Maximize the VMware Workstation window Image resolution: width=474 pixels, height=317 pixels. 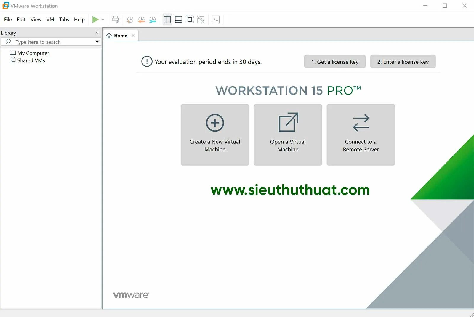tap(445, 6)
